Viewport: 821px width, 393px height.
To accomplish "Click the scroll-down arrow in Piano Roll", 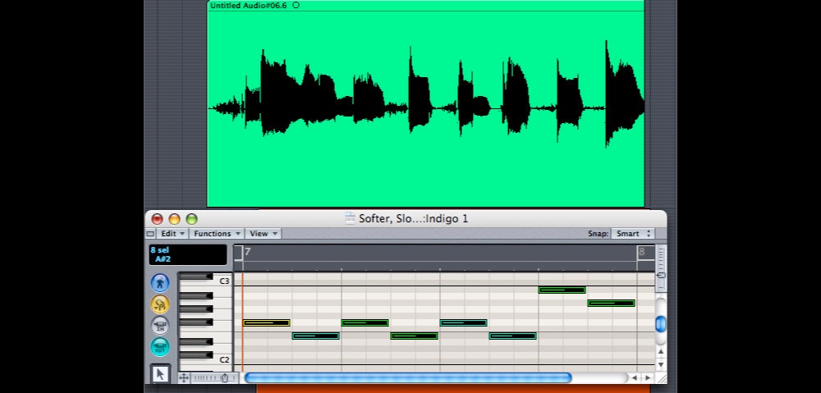I will 661,364.
